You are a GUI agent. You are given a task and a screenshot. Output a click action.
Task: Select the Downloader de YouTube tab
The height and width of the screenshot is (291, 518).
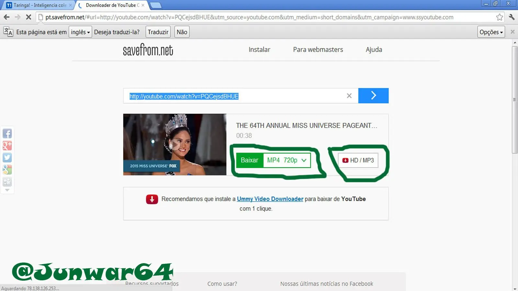point(112,5)
